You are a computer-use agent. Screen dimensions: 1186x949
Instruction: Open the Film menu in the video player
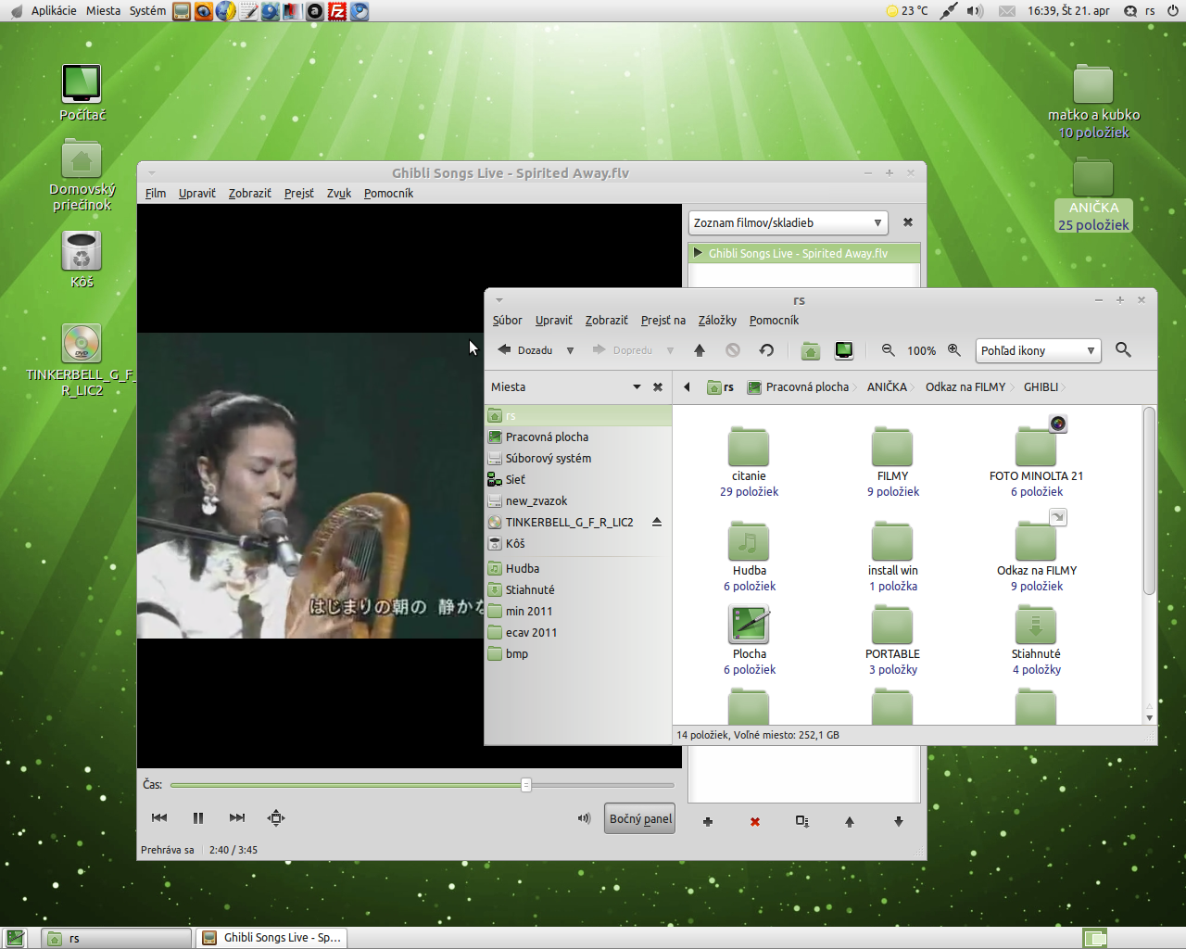[156, 193]
